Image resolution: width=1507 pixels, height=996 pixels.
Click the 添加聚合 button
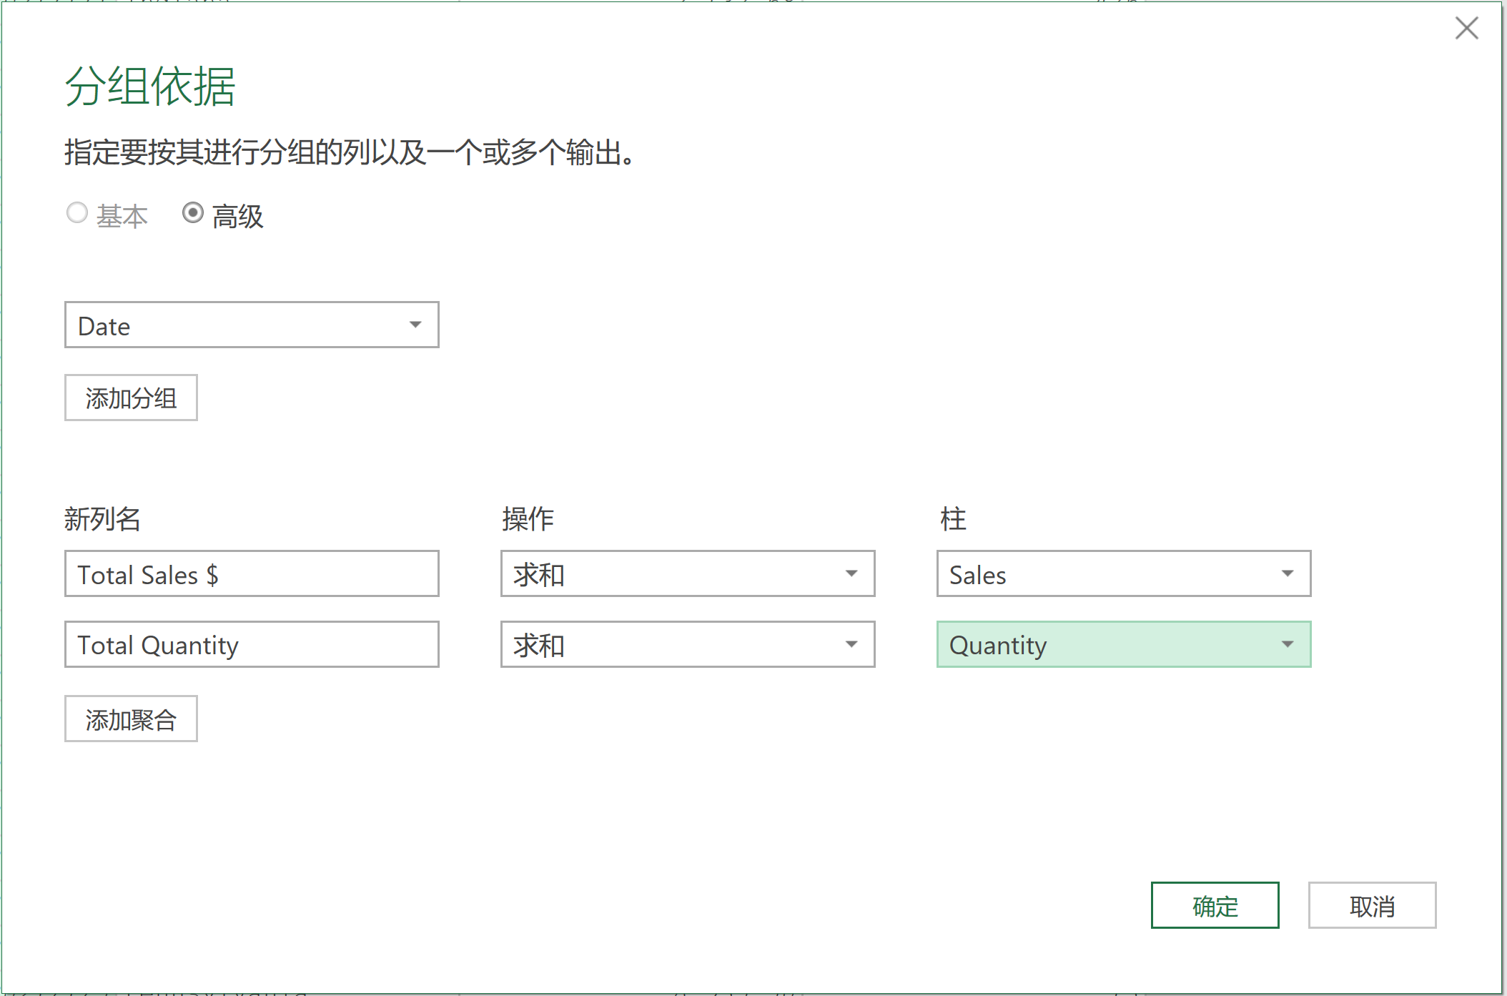click(131, 719)
